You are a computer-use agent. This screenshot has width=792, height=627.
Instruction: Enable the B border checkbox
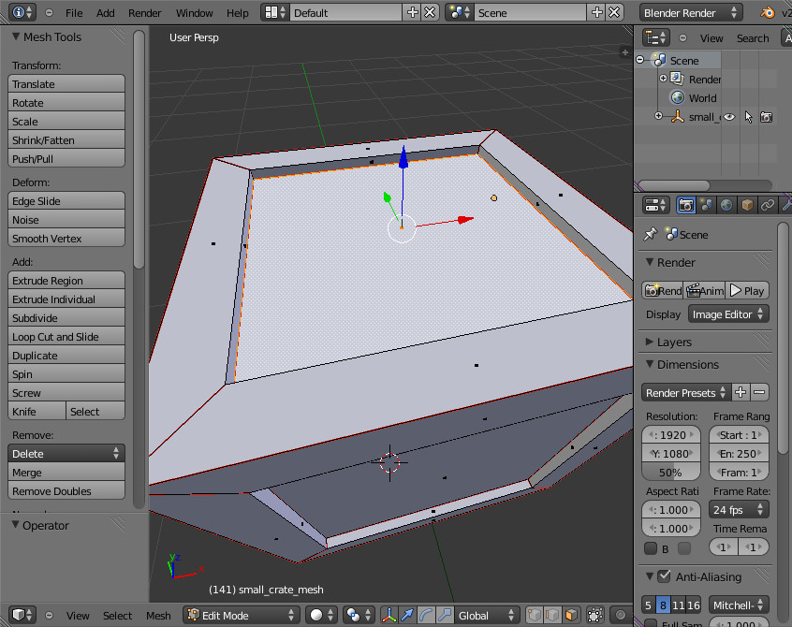[651, 548]
